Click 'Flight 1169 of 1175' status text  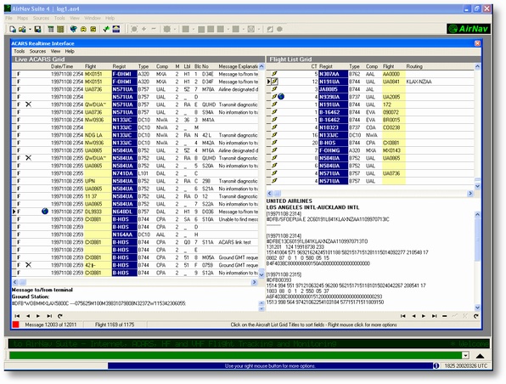pos(115,325)
